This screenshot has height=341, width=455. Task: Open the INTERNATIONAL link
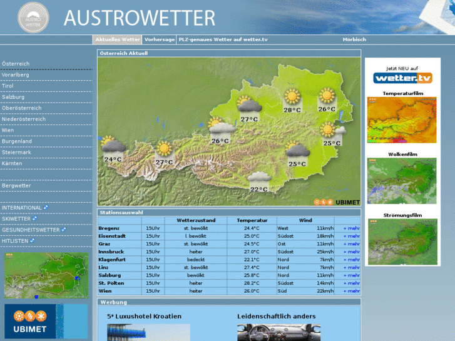pyautogui.click(x=21, y=208)
